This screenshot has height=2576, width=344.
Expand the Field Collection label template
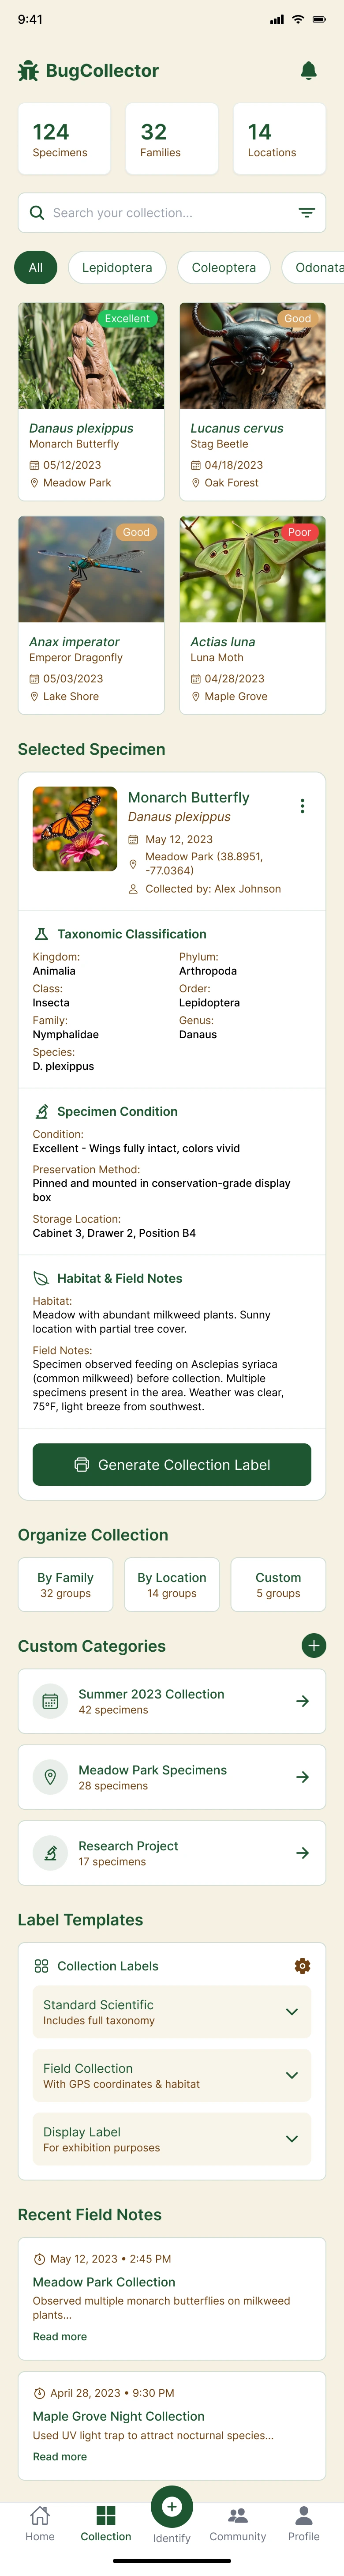pos(291,2075)
